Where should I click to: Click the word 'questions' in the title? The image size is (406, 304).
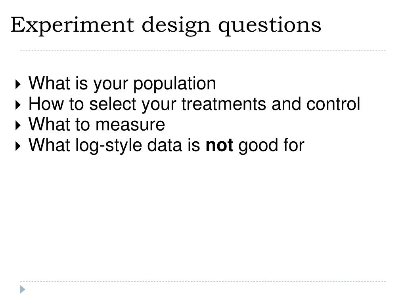[x=270, y=27]
